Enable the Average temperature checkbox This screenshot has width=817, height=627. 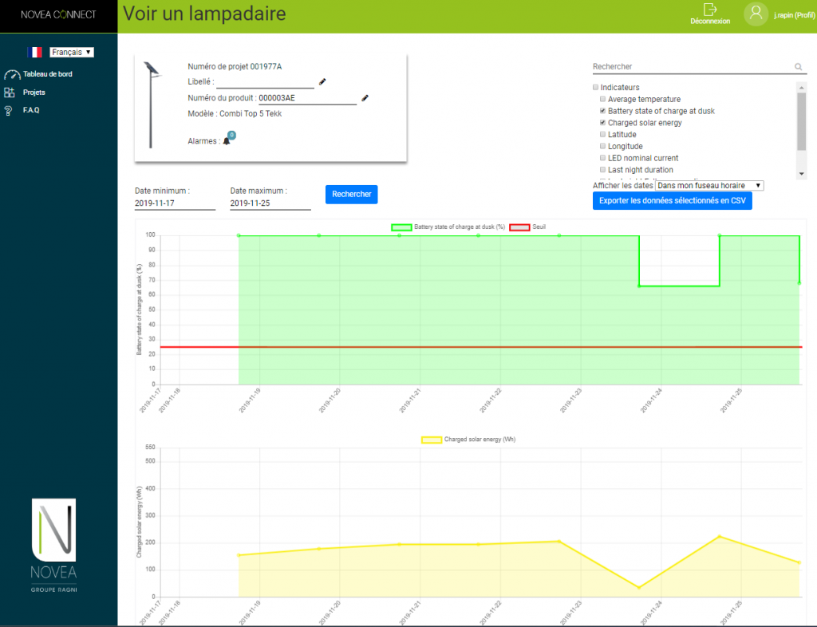(603, 100)
